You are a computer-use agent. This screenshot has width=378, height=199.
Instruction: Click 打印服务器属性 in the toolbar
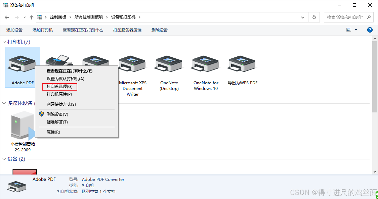coord(127,30)
